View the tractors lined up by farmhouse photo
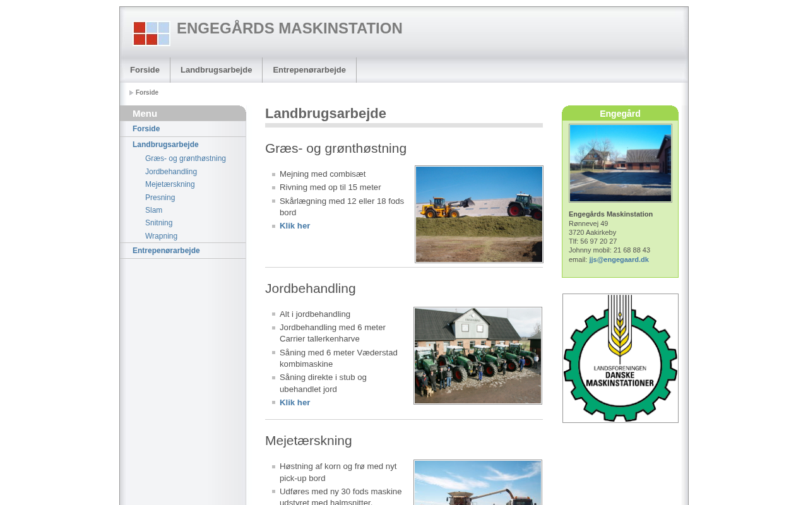808x505 pixels. 478,355
